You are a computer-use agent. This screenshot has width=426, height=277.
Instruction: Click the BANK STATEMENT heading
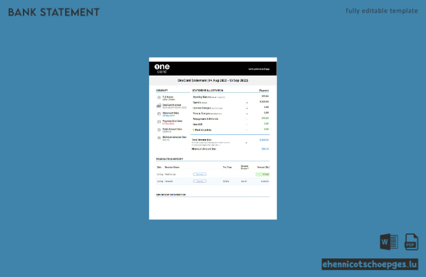coord(54,12)
